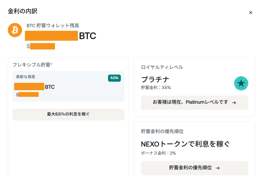Image resolution: width=258 pixels, height=183 pixels.
Task: Click the 貯蓄金利：3.5% text
Action: [x=156, y=88]
